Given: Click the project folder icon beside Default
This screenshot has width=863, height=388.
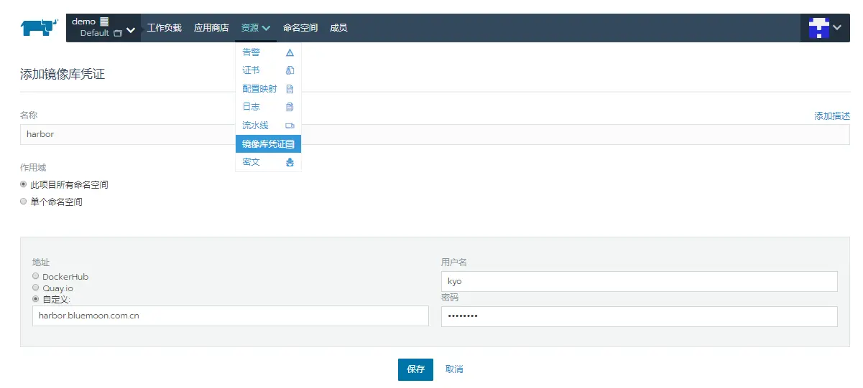Looking at the screenshot, I should coord(118,33).
